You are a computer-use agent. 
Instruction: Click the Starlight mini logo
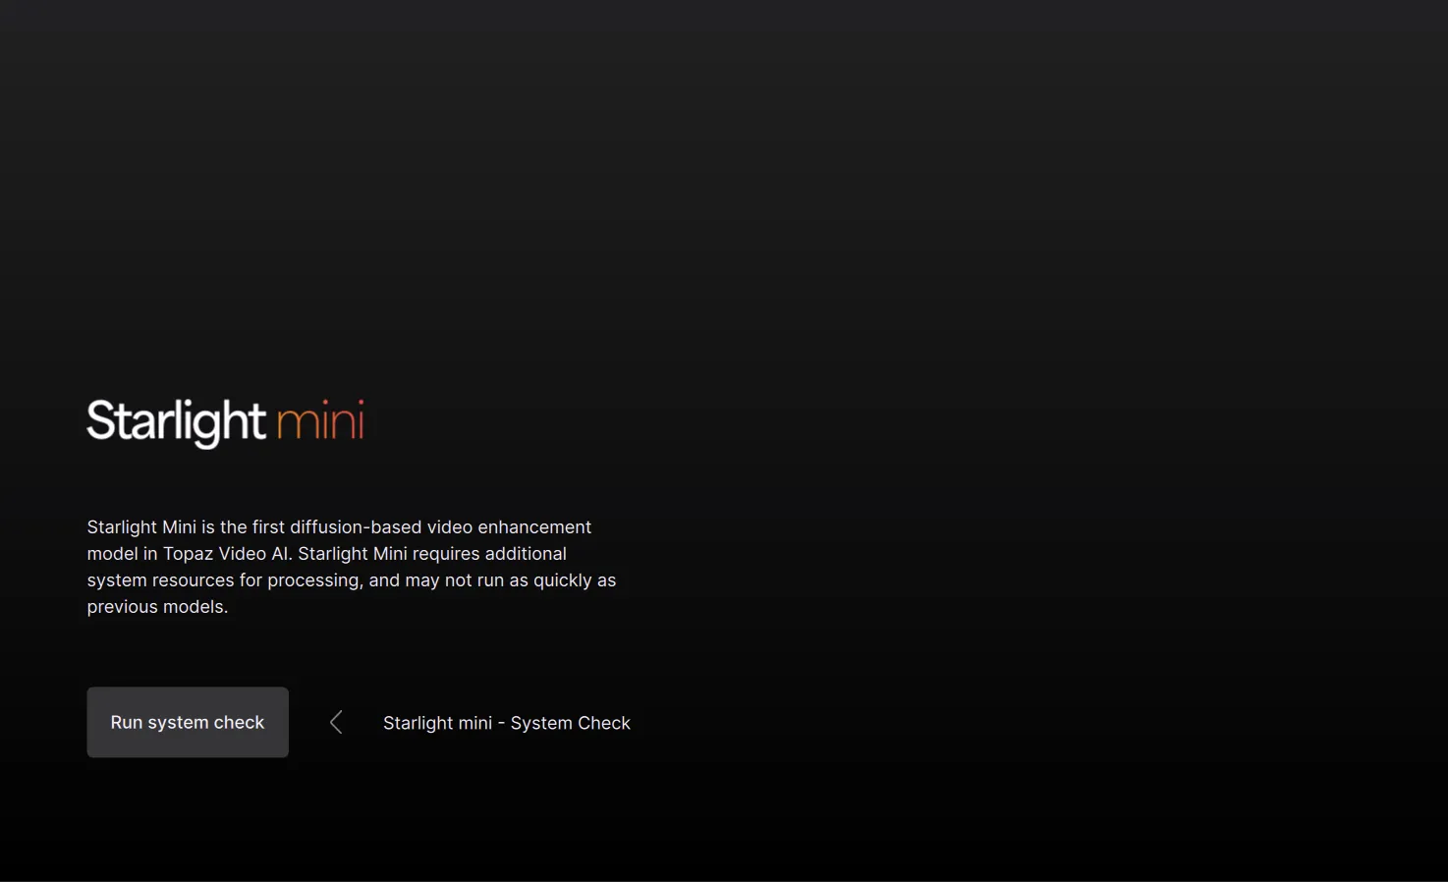(x=226, y=422)
